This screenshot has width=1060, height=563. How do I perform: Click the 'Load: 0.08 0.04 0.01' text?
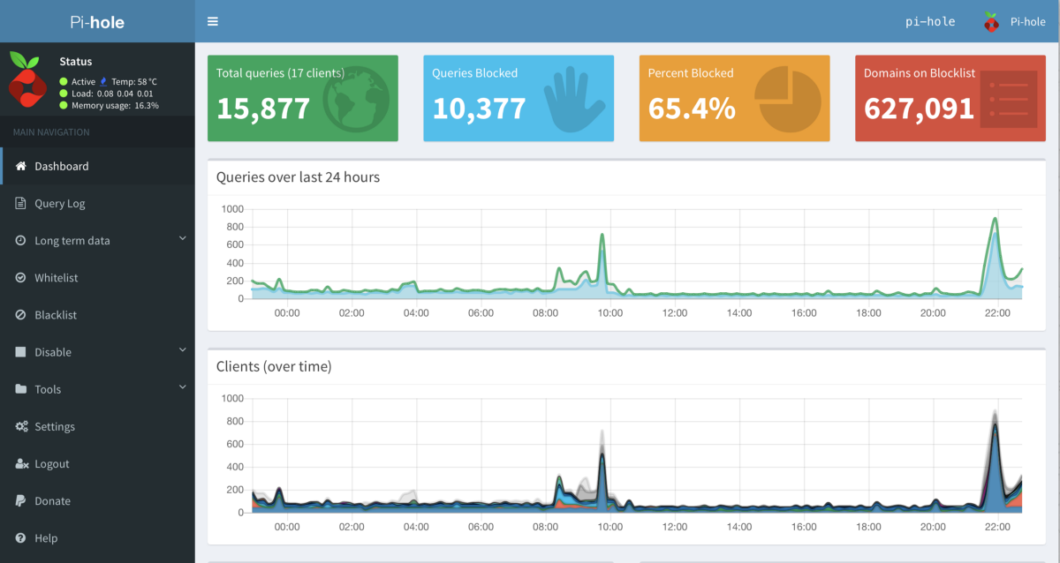(x=112, y=93)
